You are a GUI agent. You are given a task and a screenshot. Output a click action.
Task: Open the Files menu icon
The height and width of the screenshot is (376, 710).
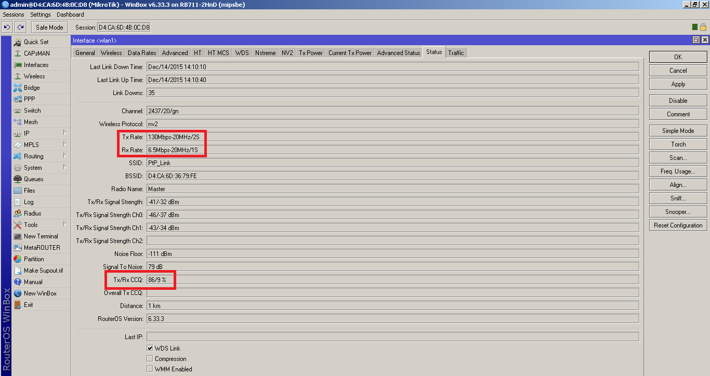[x=18, y=191]
